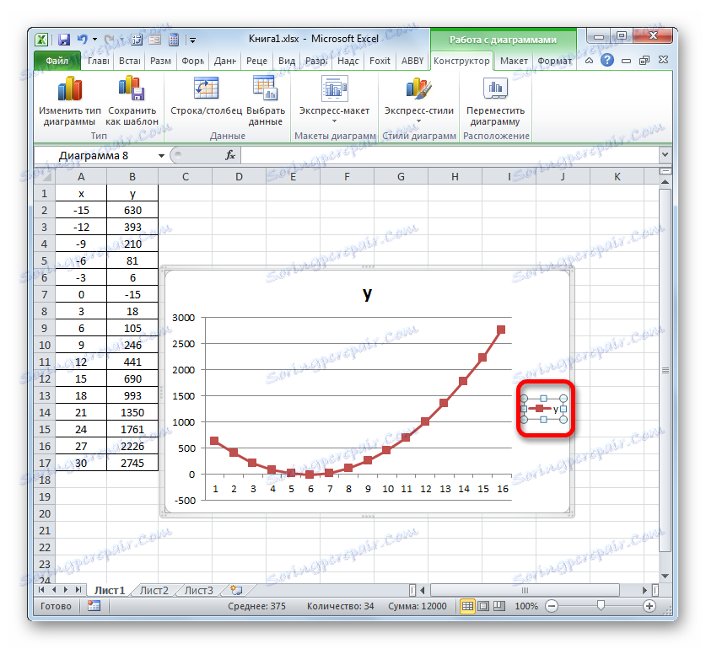Expand the formula bar chevron
Image resolution: width=706 pixels, height=649 pixels.
(x=665, y=155)
